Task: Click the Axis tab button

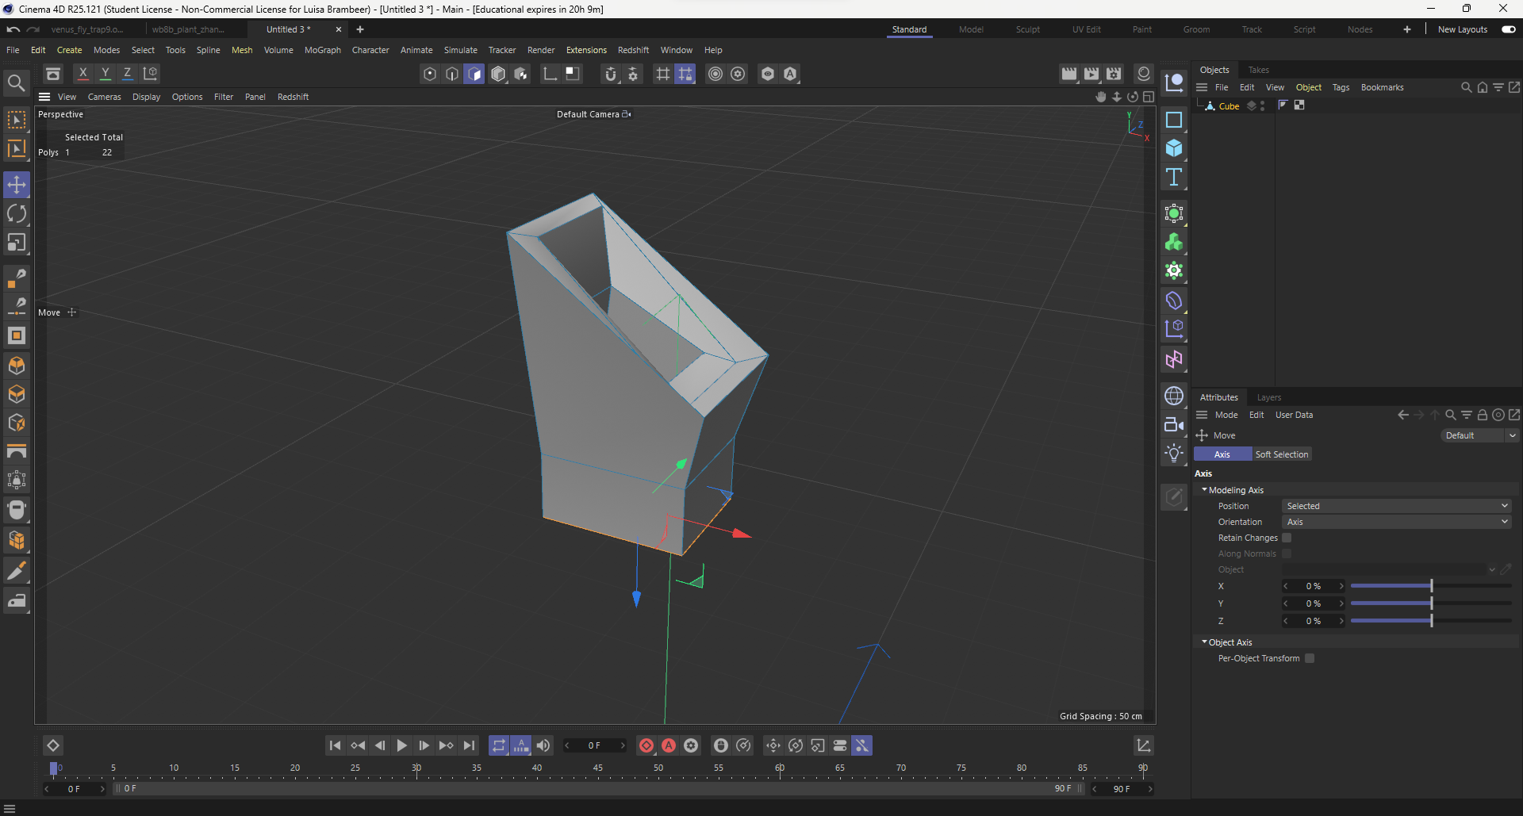Action: 1222,454
